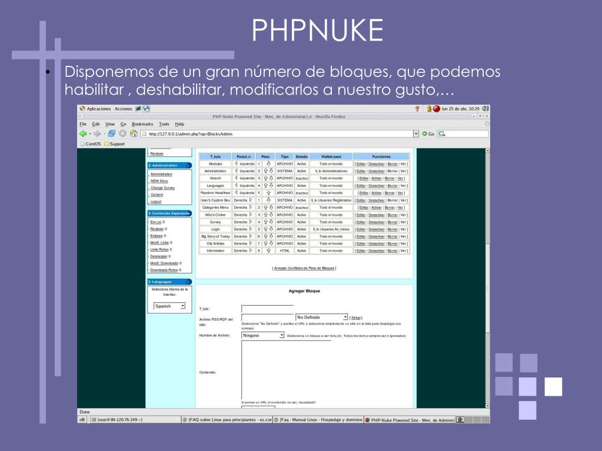This screenshot has height=451, width=602.
Task: Click the Content sidebar link
Action: click(x=157, y=195)
